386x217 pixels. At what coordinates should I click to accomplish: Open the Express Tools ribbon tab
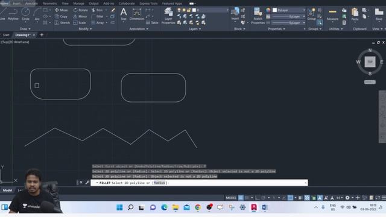point(148,4)
